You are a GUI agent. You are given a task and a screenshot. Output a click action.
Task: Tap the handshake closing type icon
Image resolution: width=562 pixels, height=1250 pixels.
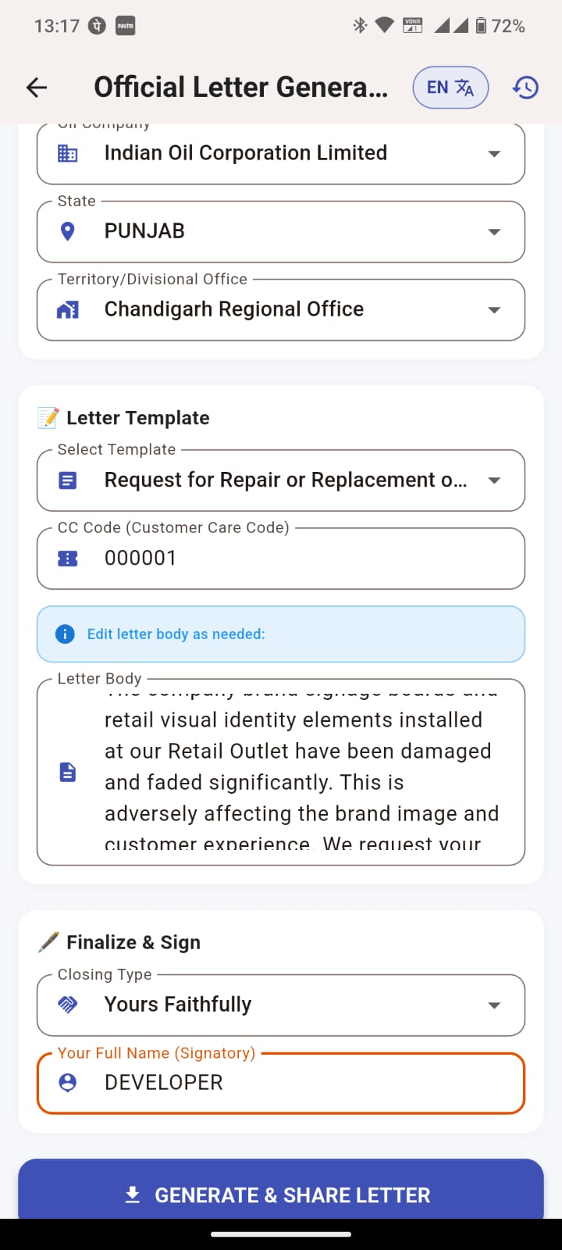(68, 1005)
